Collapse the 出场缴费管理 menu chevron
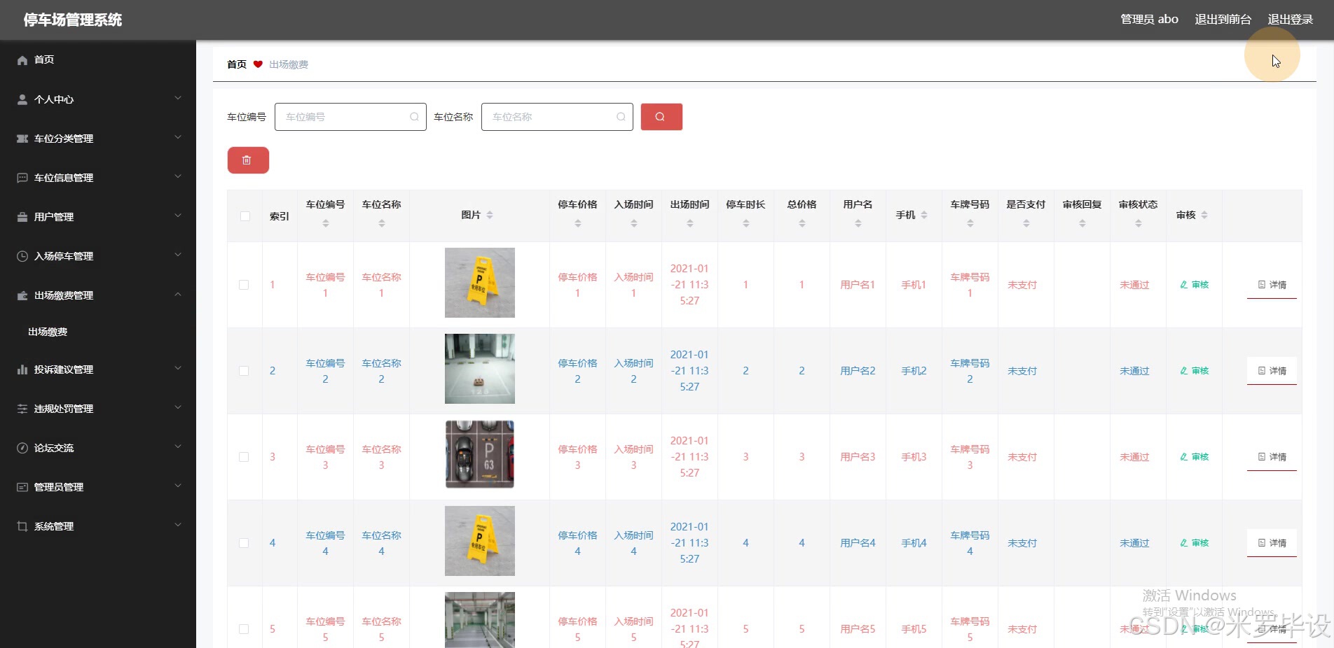Viewport: 1334px width, 648px height. (x=178, y=294)
